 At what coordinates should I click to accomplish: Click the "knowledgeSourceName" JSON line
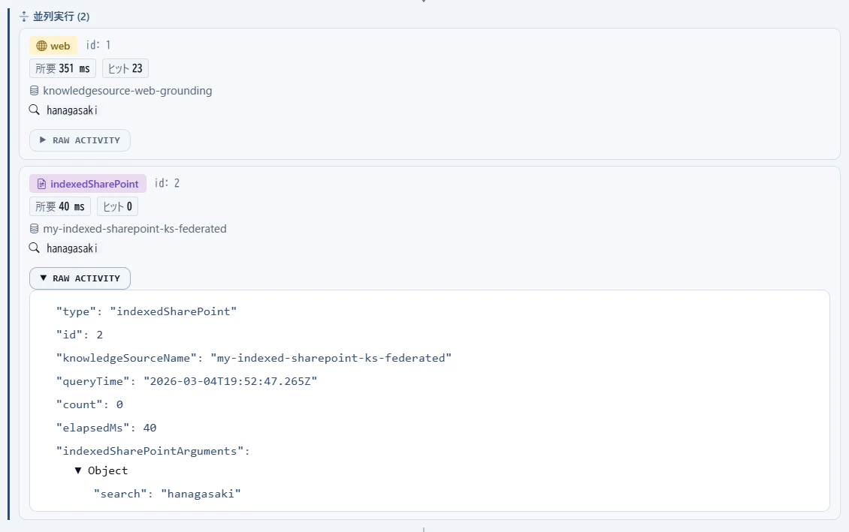coord(254,358)
